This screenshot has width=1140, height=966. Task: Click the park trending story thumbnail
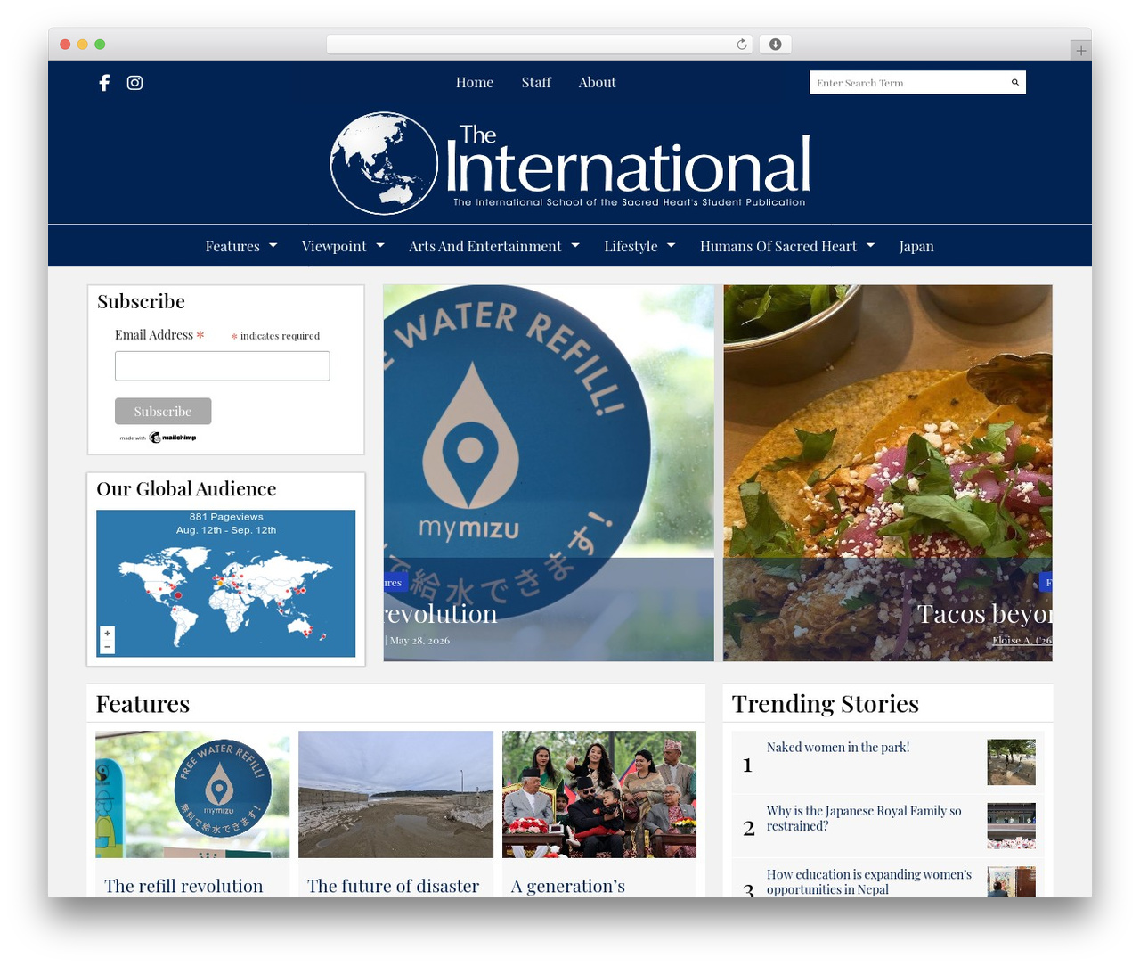(x=1012, y=762)
